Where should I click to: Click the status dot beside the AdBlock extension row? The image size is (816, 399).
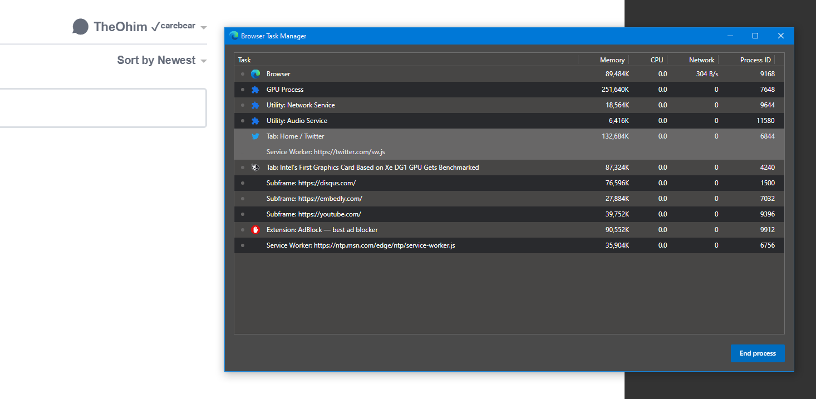tap(242, 229)
